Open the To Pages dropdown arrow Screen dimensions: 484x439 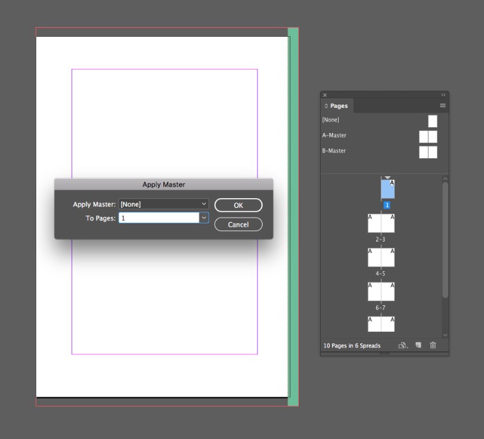(x=204, y=218)
